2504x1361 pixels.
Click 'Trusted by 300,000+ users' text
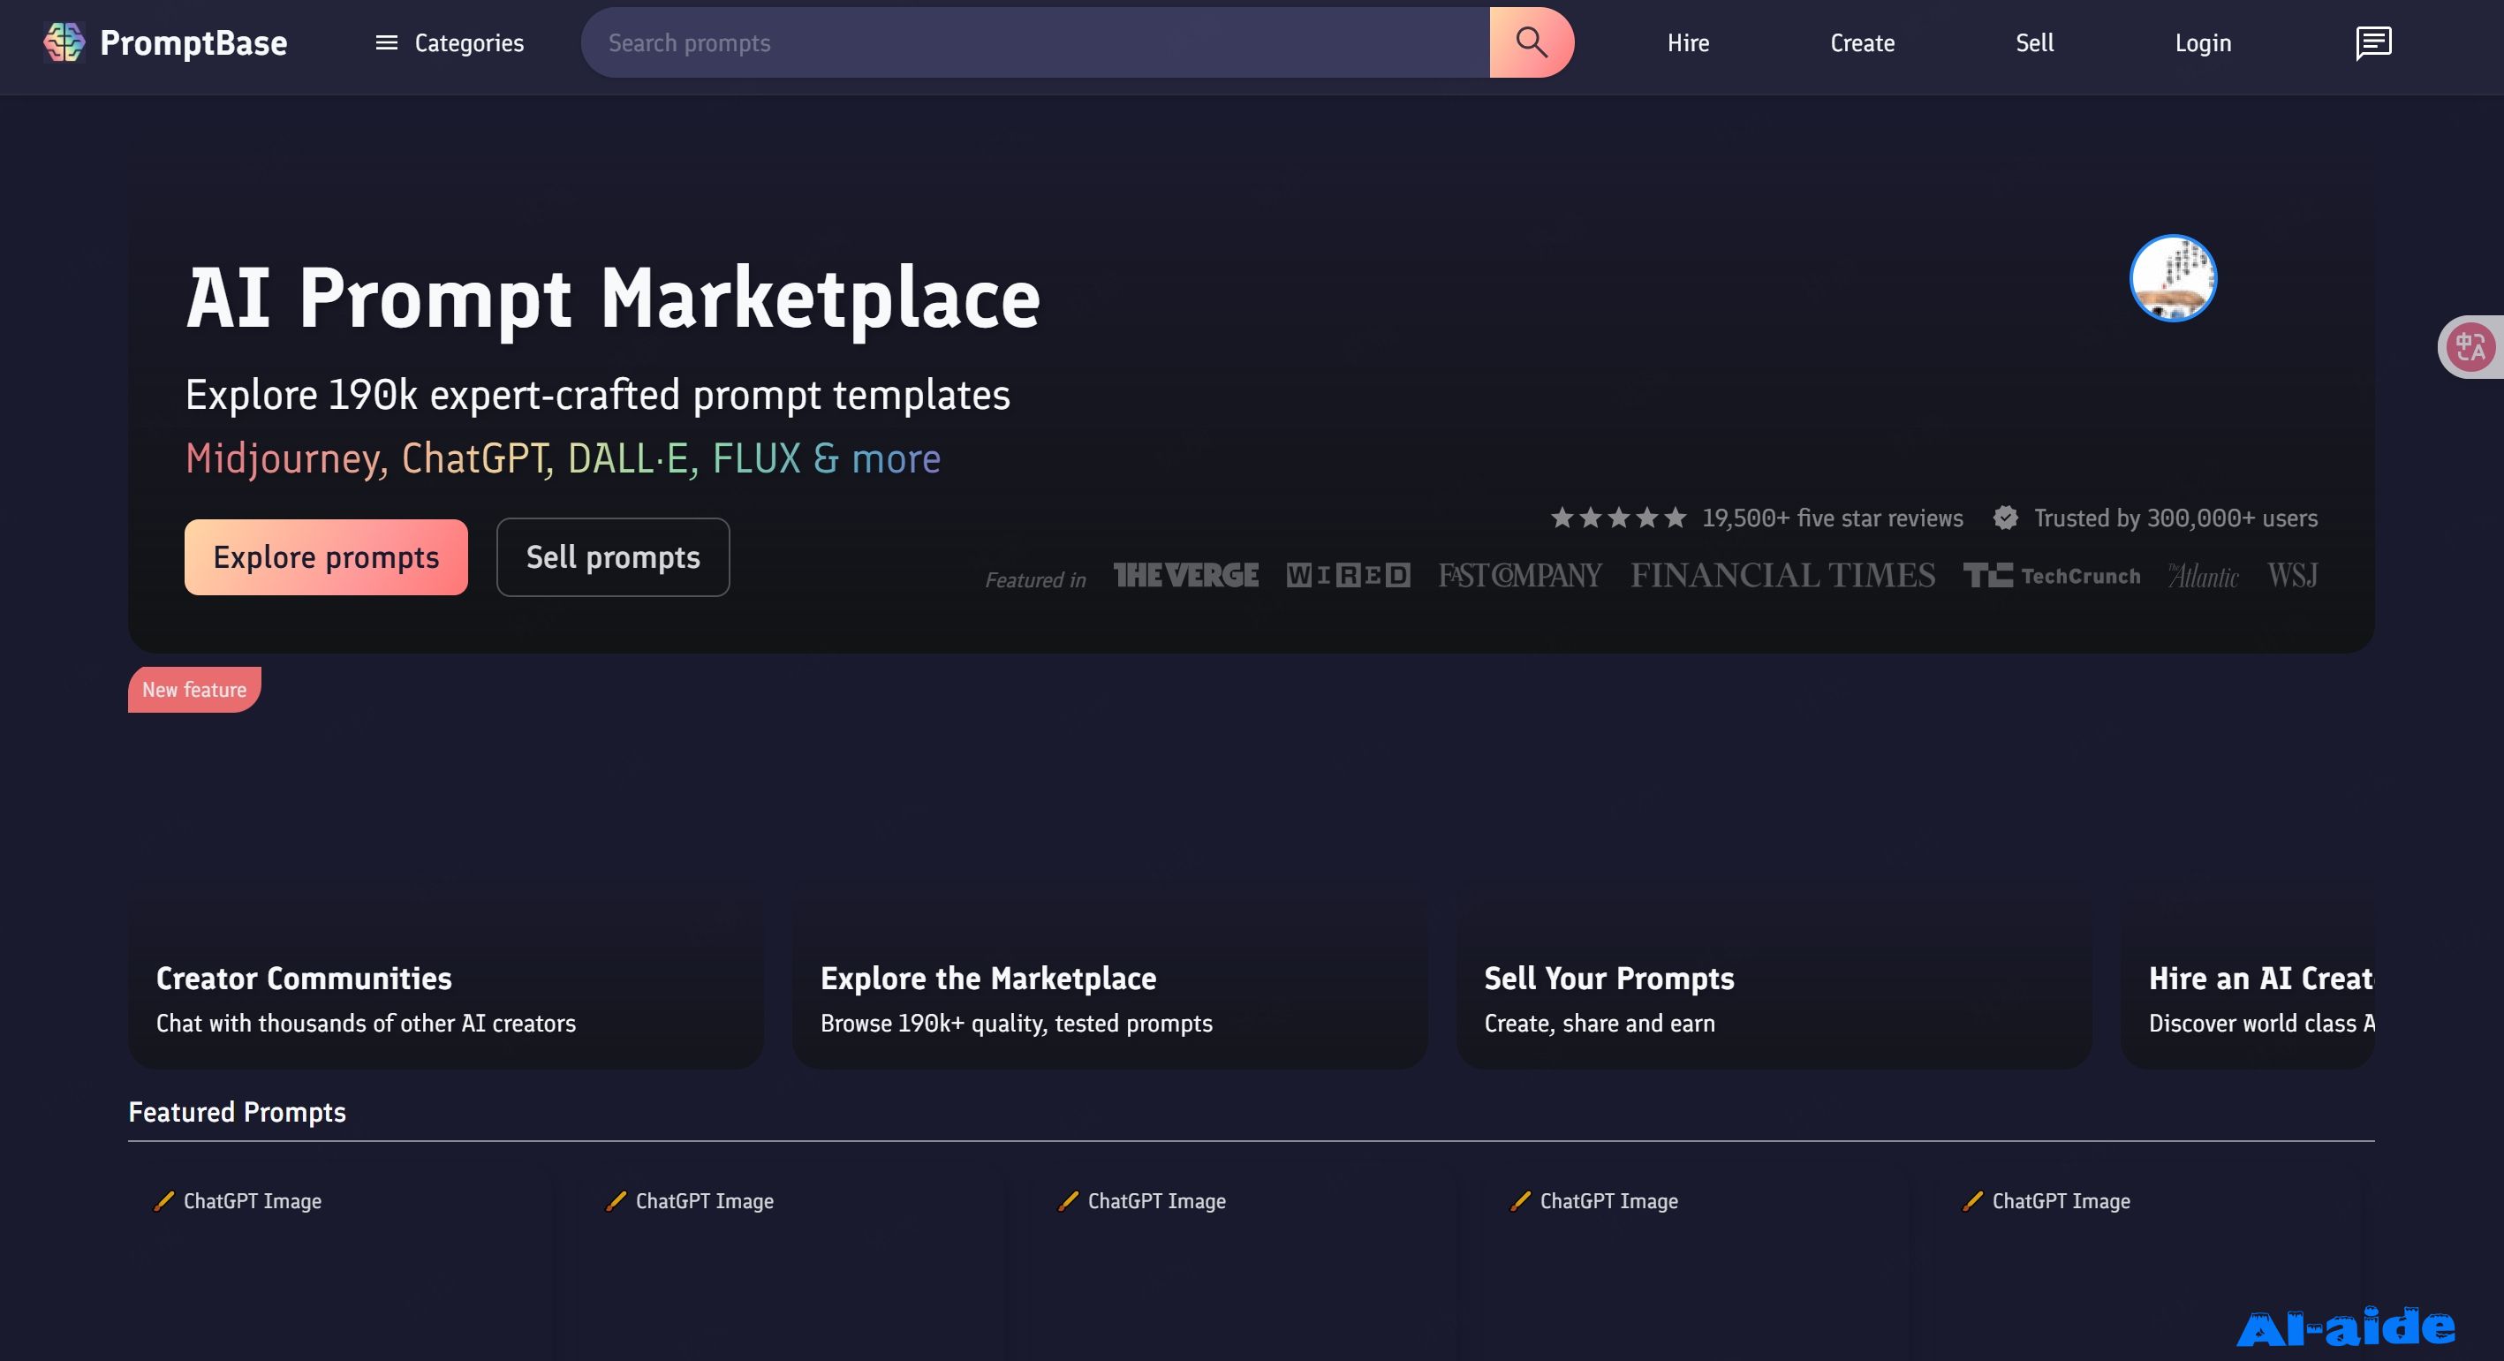point(2175,518)
